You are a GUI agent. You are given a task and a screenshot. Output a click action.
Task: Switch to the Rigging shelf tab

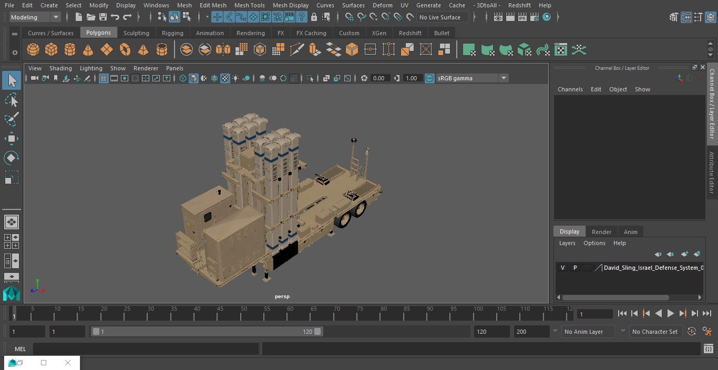tap(172, 33)
